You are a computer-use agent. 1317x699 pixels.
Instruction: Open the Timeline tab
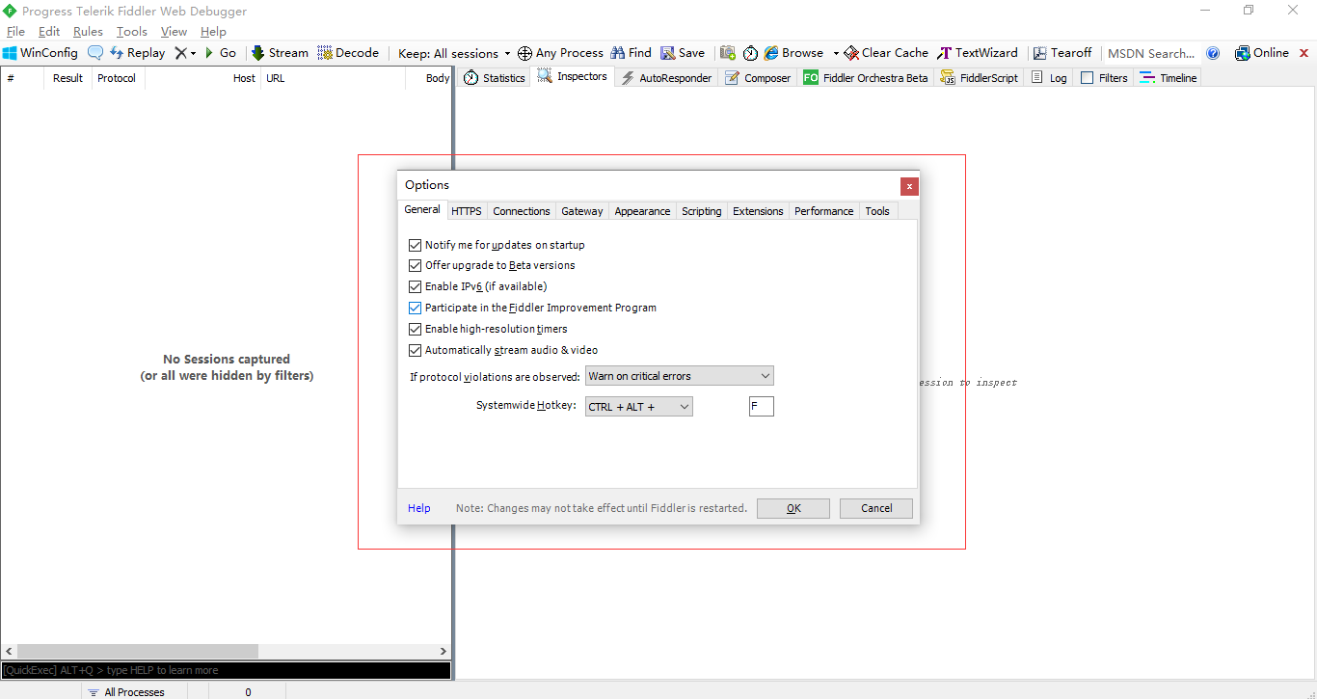pos(1169,78)
